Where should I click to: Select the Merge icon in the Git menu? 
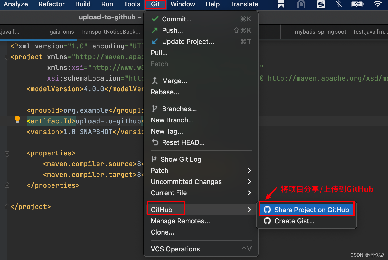point(155,81)
